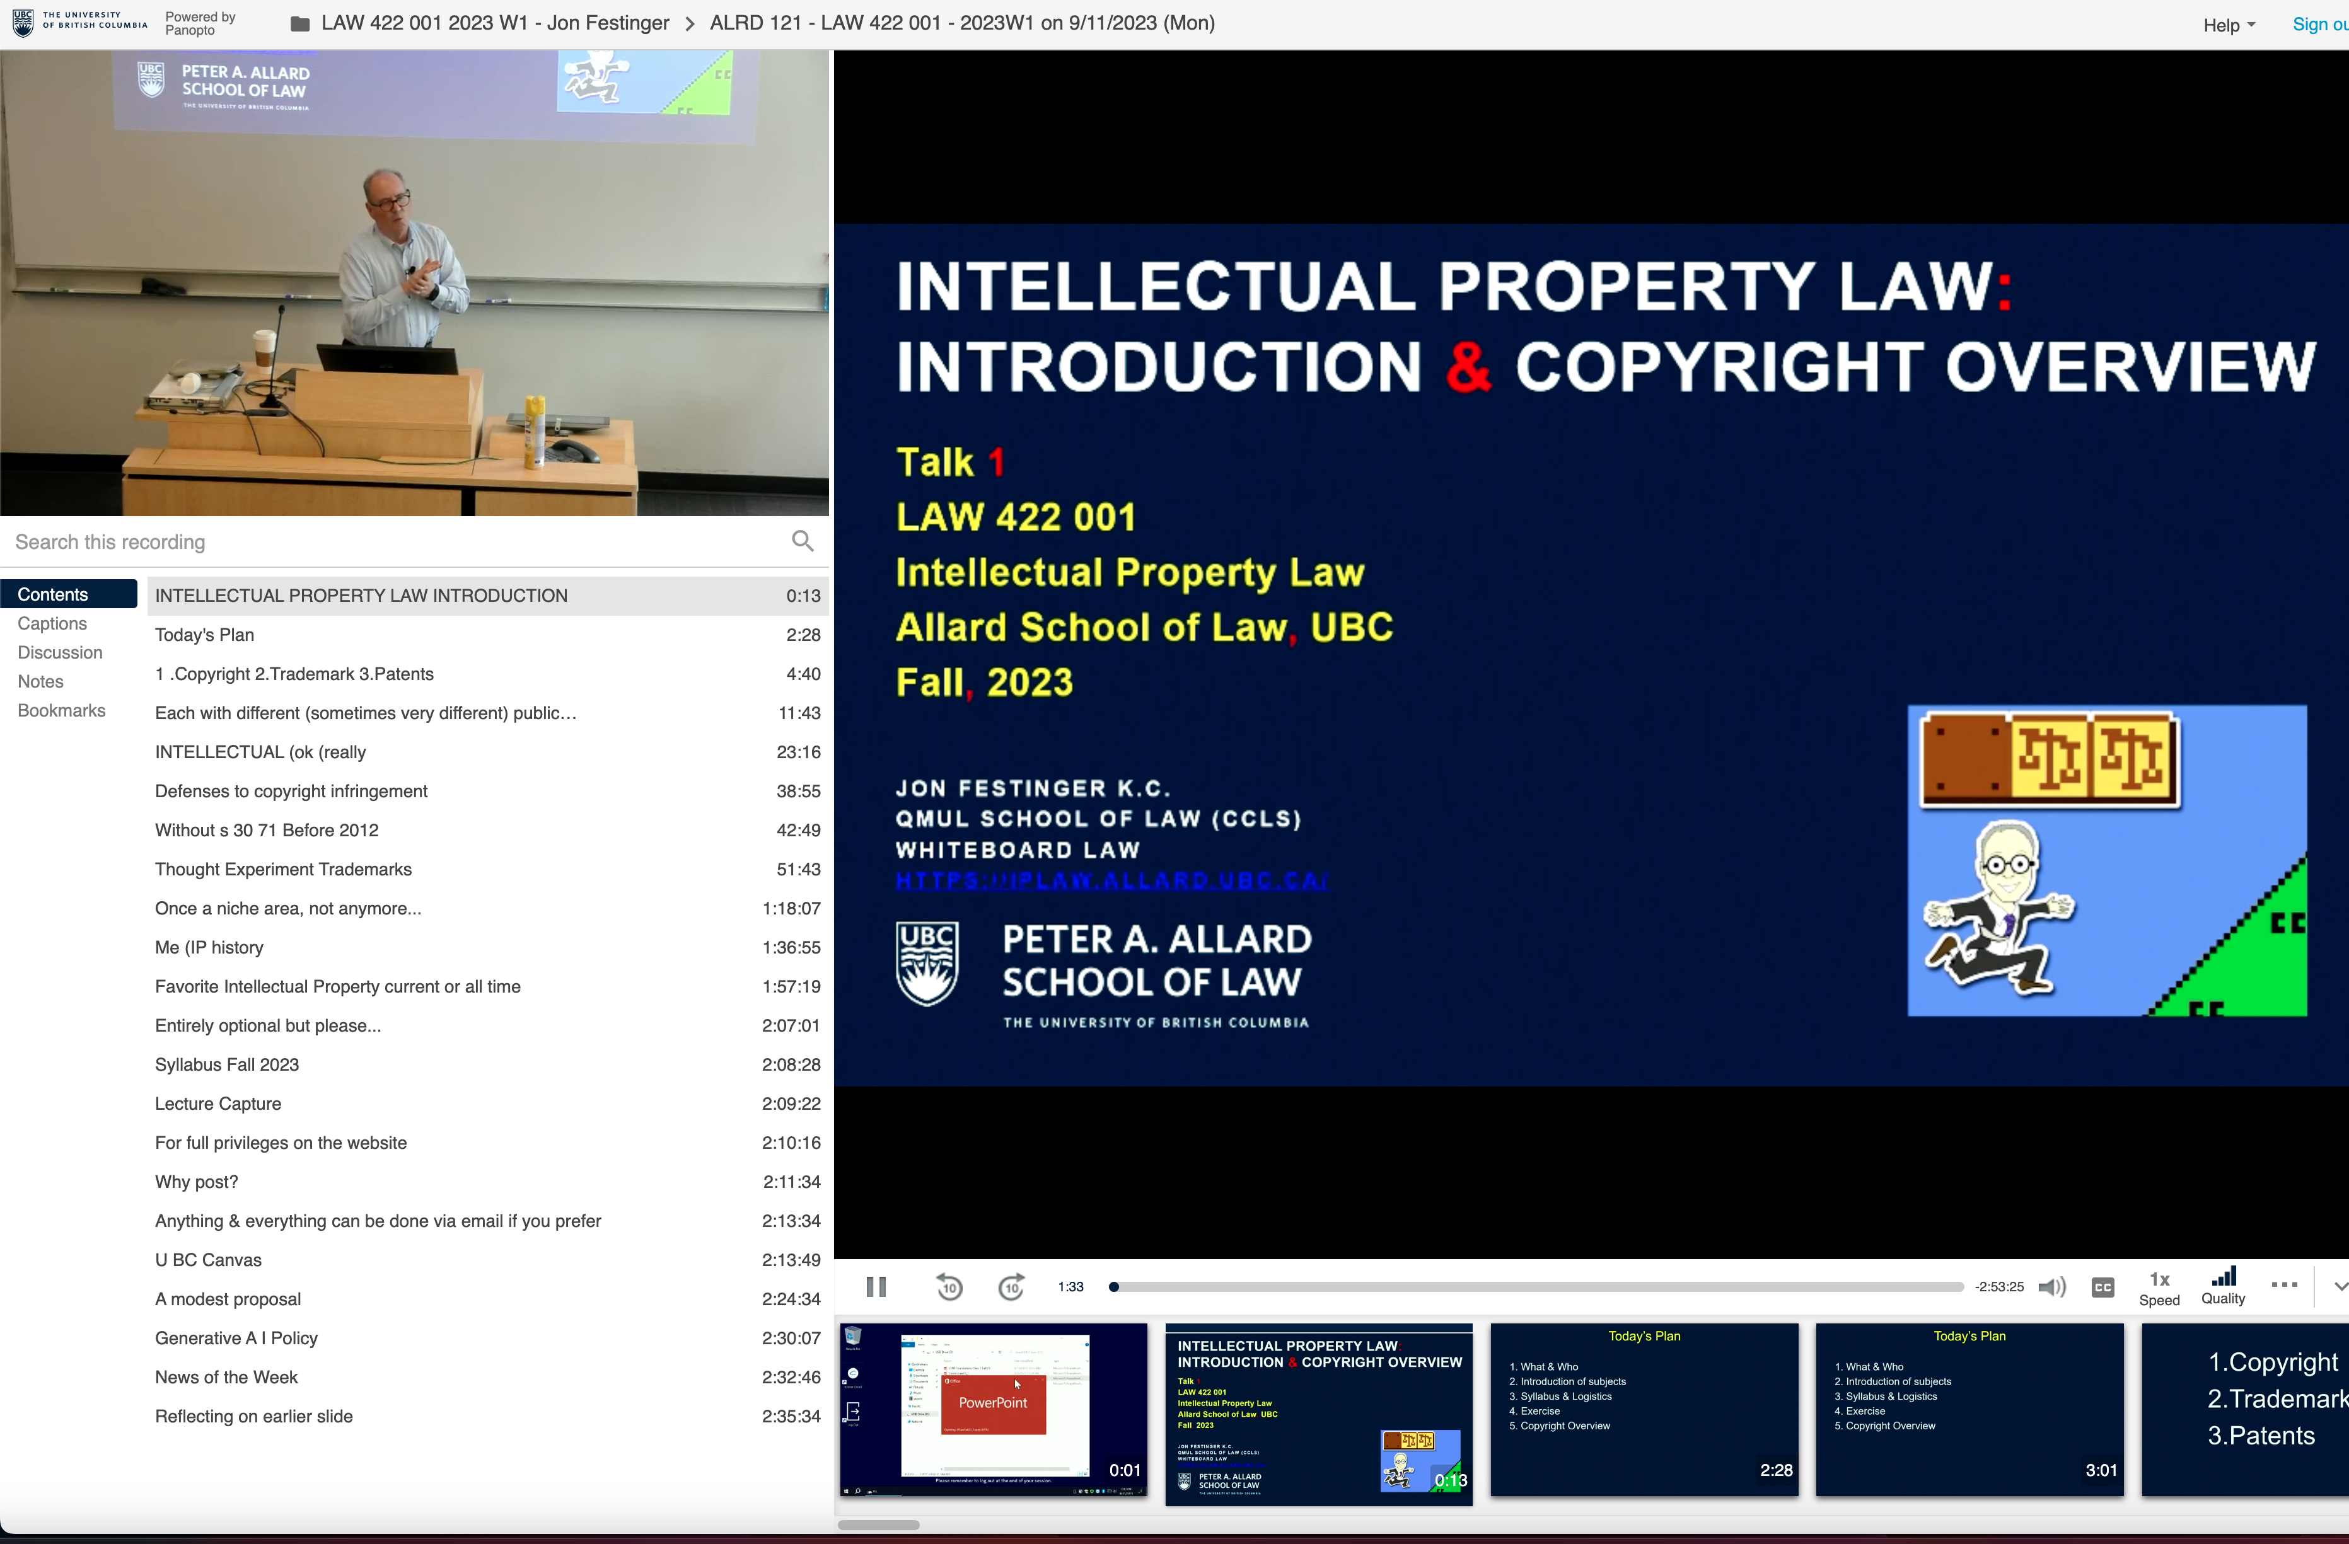Screen dimensions: 2349x1544
Task: Switch to the Contents tab
Action: pos(69,594)
